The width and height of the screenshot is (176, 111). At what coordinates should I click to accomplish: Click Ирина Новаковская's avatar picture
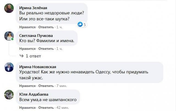9,67
